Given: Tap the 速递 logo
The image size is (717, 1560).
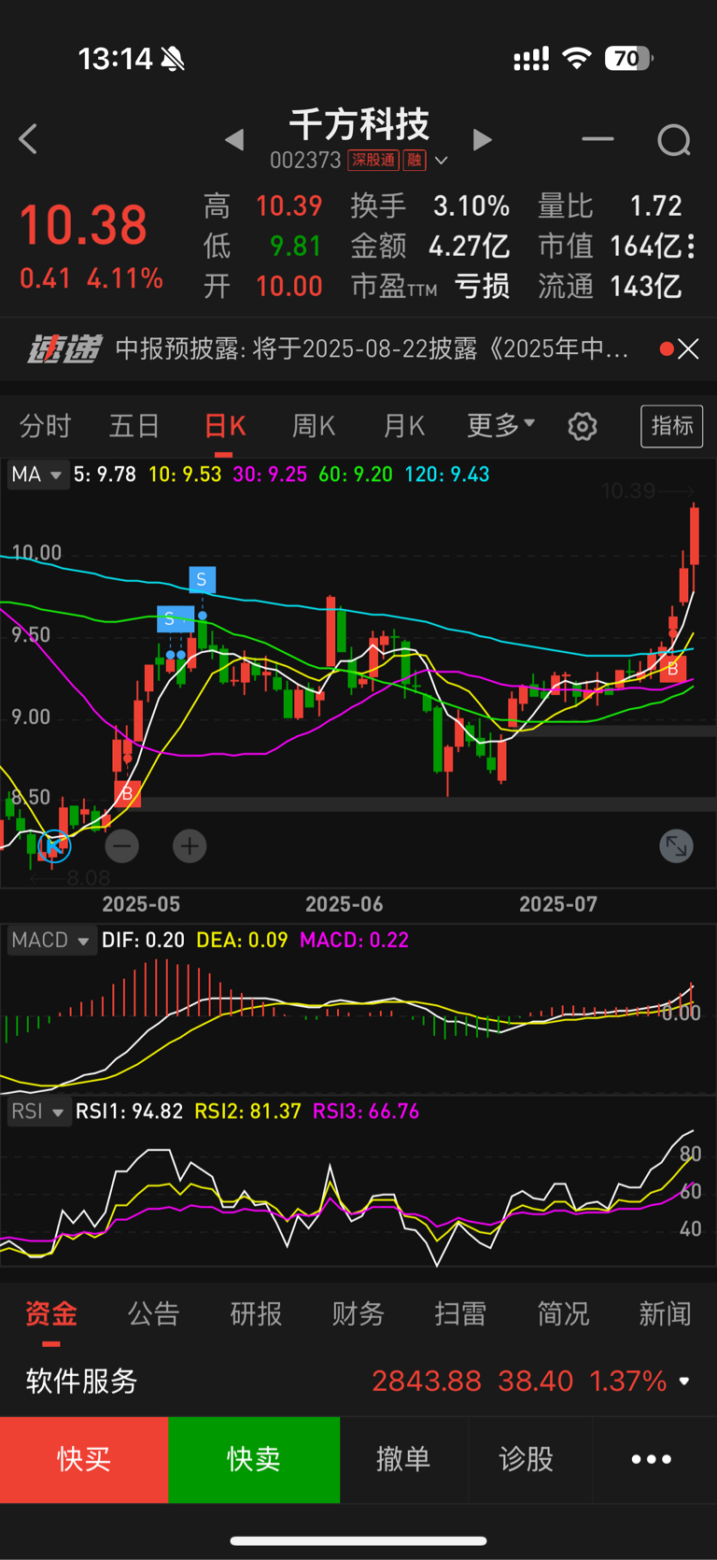Looking at the screenshot, I should coord(63,349).
